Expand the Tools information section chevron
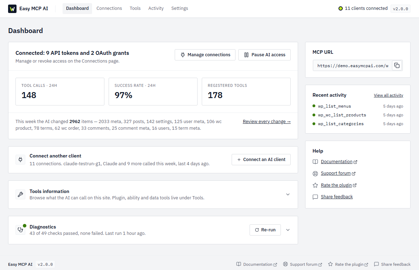The width and height of the screenshot is (419, 270). click(x=288, y=194)
